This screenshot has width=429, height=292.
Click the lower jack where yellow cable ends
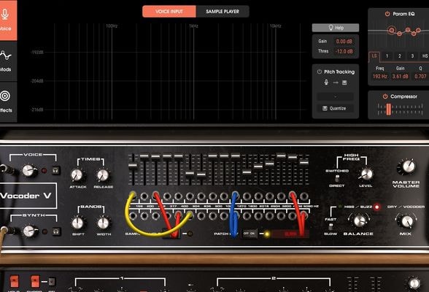190,215
